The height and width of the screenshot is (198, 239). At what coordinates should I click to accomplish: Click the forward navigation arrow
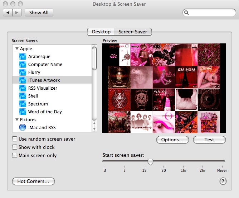17,13
